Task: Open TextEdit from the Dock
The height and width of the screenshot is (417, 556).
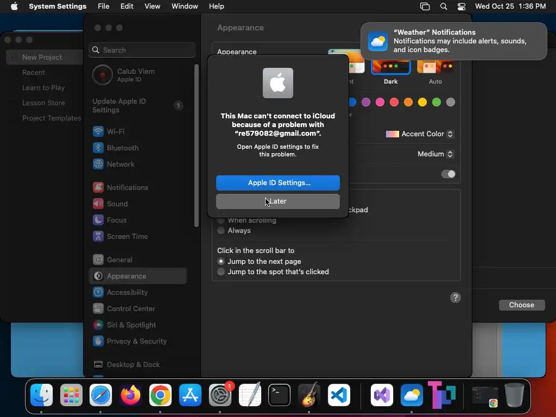Action: (250, 395)
